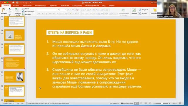Viewport: 188px width, 106px height.
Task: Click the text highlight color button
Action: [x=71, y=14]
